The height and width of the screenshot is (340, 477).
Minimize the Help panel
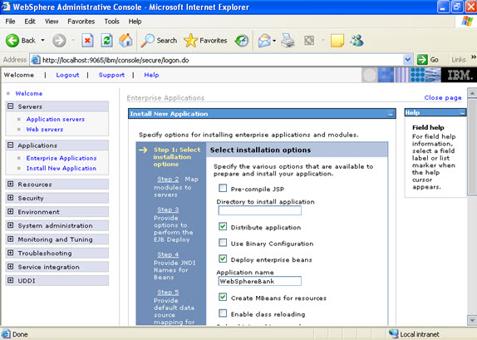coord(462,113)
